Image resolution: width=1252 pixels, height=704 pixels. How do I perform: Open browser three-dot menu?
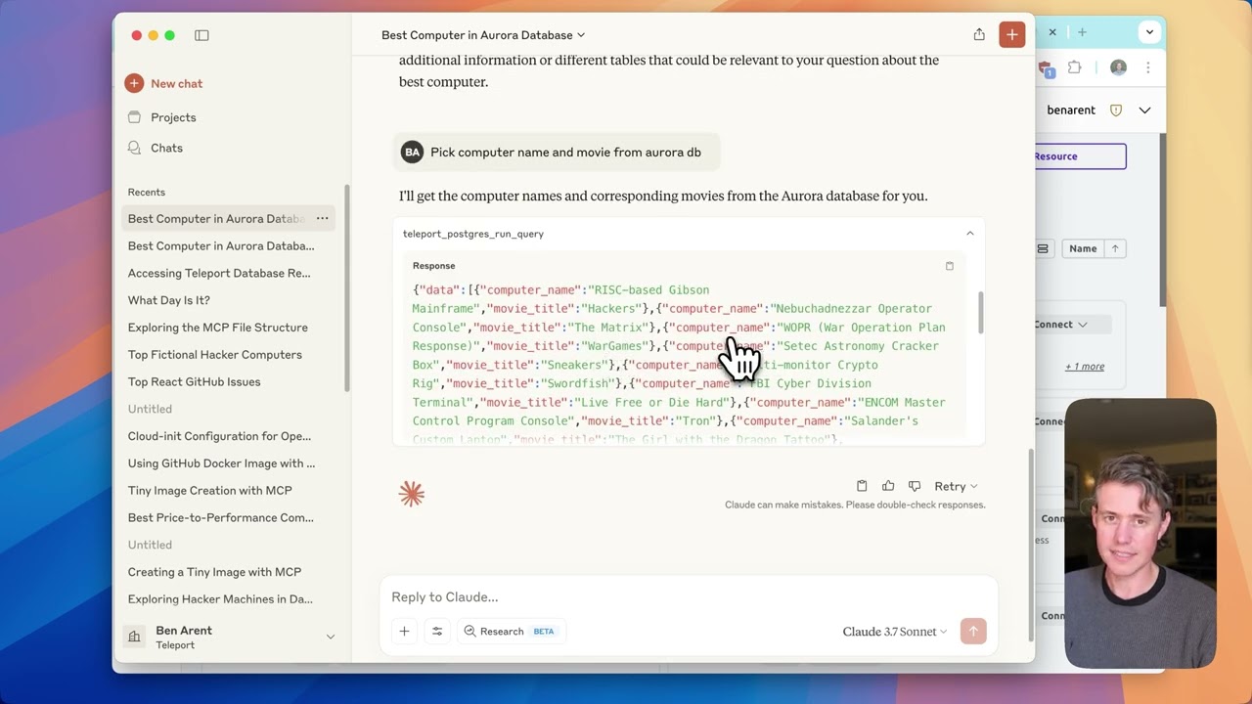pos(1147,67)
